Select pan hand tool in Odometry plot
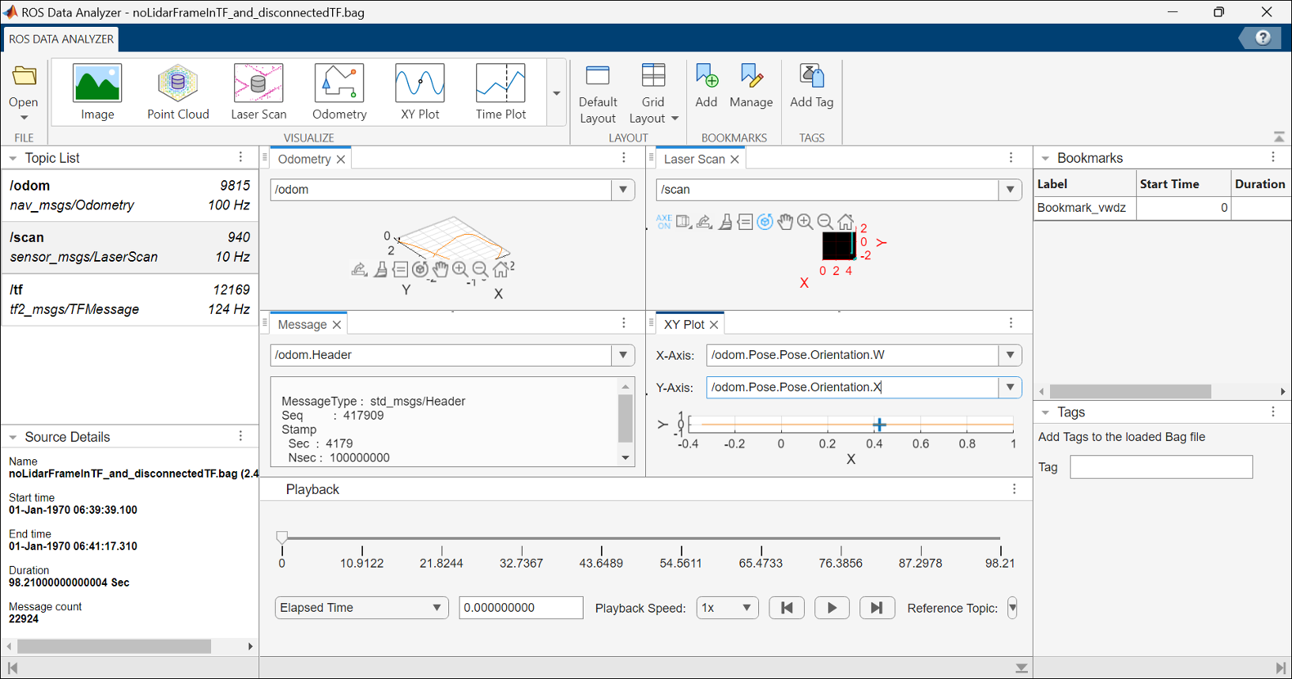Viewport: 1292px width, 679px height. [440, 270]
